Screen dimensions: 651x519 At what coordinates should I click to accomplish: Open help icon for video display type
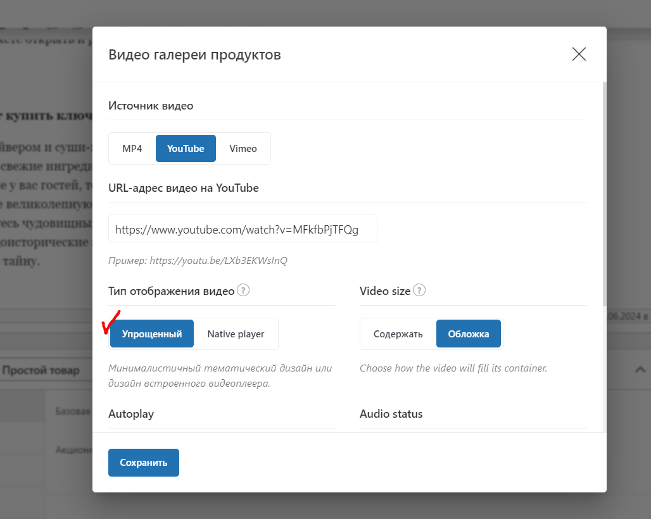[x=243, y=290]
